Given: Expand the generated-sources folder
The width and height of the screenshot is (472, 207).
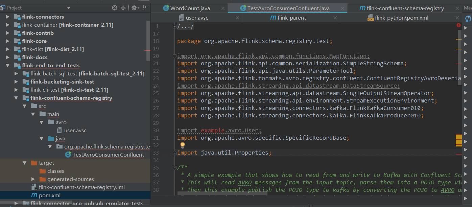Looking at the screenshot, I should (x=33, y=179).
